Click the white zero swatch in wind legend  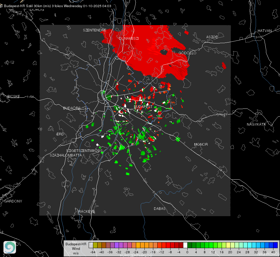coord(185,245)
